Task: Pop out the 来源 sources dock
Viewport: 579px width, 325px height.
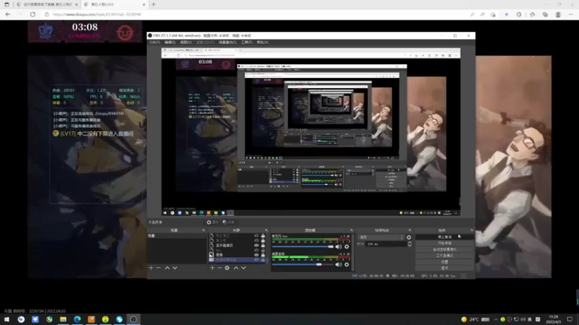Action: pos(266,230)
